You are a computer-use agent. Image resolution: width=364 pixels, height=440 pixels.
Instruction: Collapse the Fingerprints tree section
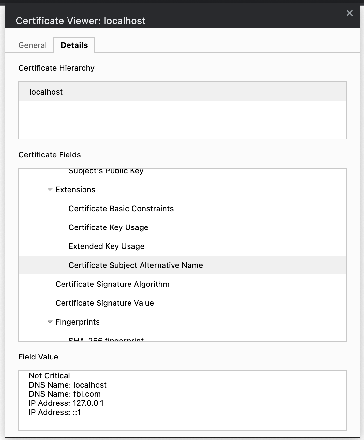tap(50, 321)
